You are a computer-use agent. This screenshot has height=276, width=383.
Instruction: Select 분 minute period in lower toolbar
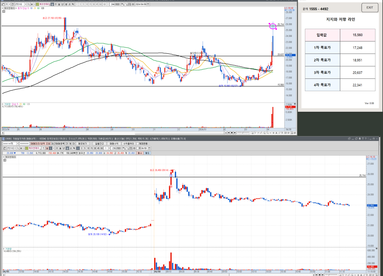(x=67, y=148)
